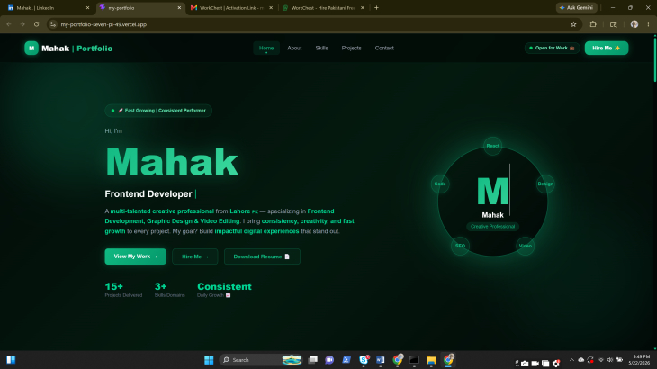The height and width of the screenshot is (369, 657).
Task: Click the Open for Work badge
Action: pyautogui.click(x=552, y=49)
